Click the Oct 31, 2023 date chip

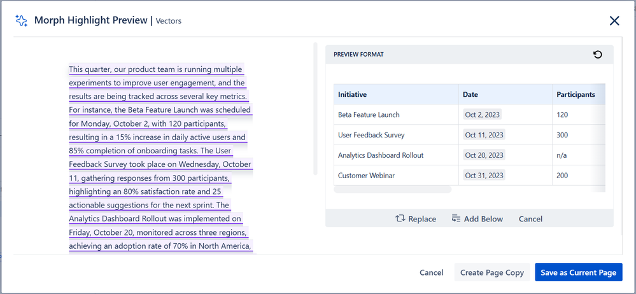[x=484, y=176]
